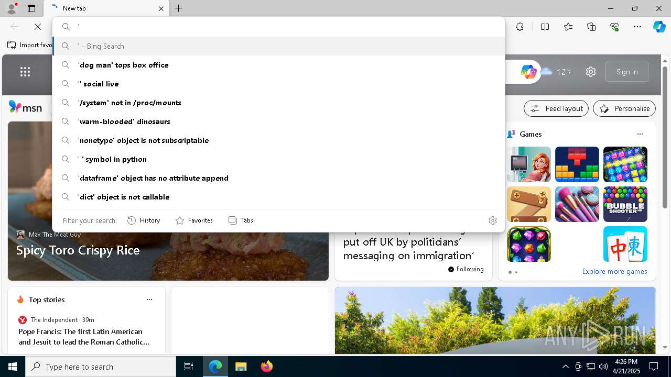Open the red block puzzle game

(x=577, y=164)
